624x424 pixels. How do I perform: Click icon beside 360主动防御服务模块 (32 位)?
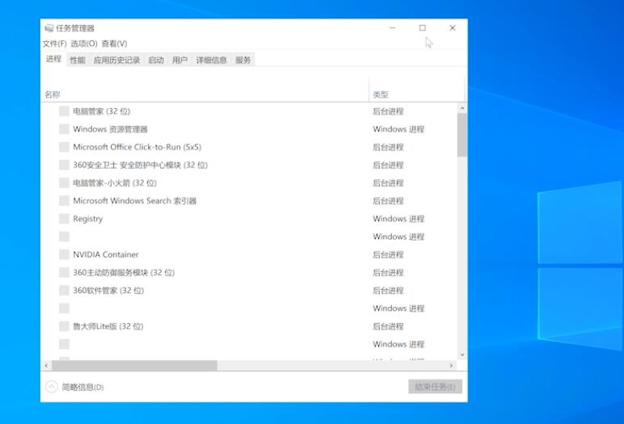64,272
